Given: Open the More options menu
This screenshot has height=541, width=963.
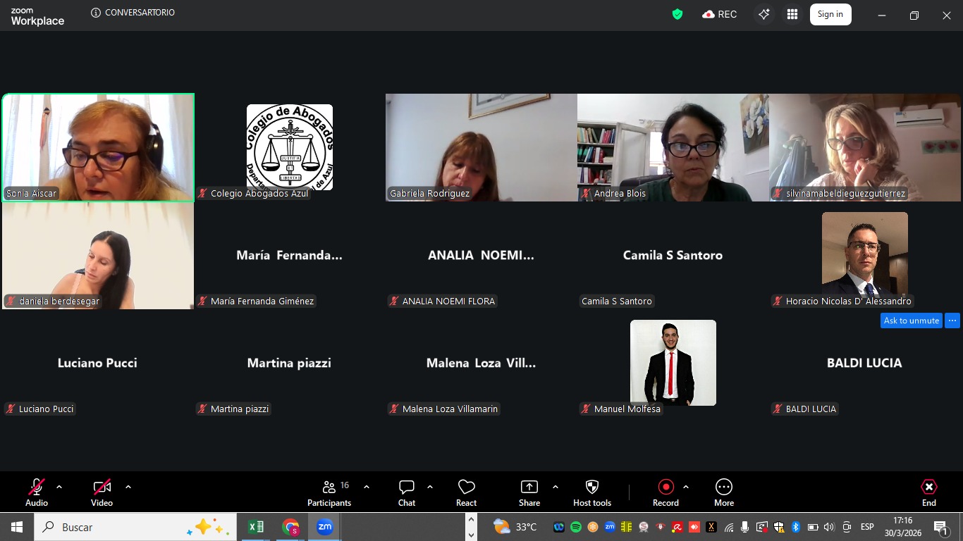Looking at the screenshot, I should point(723,492).
